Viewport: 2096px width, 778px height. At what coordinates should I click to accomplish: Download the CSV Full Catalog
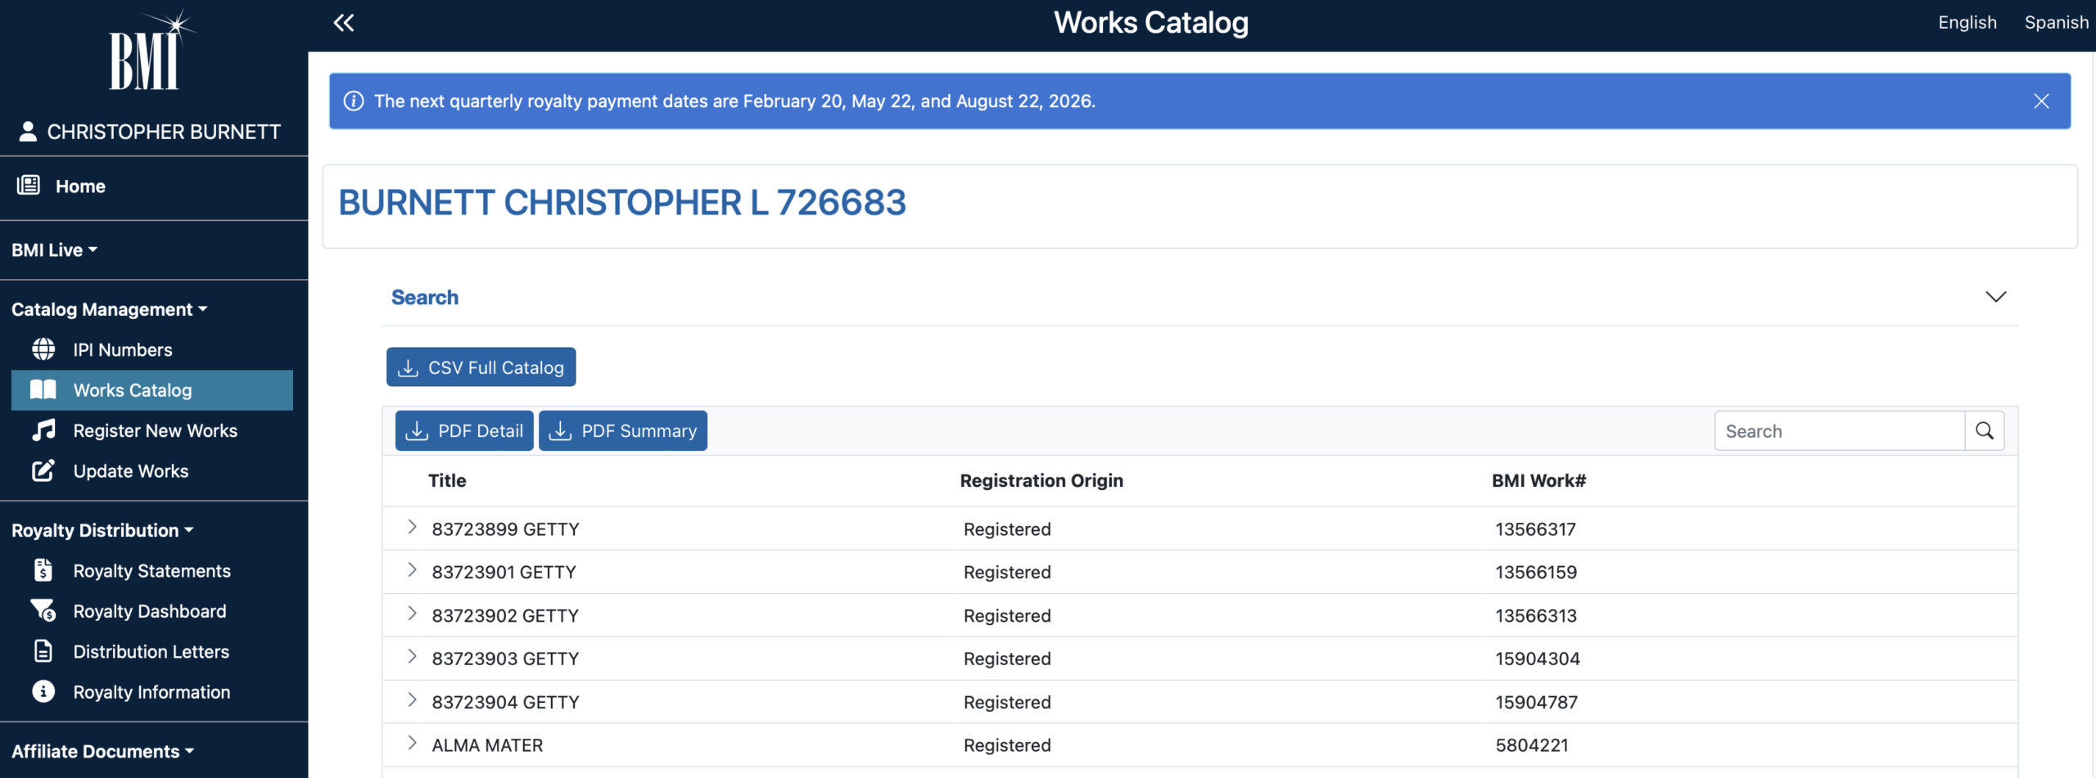tap(481, 367)
